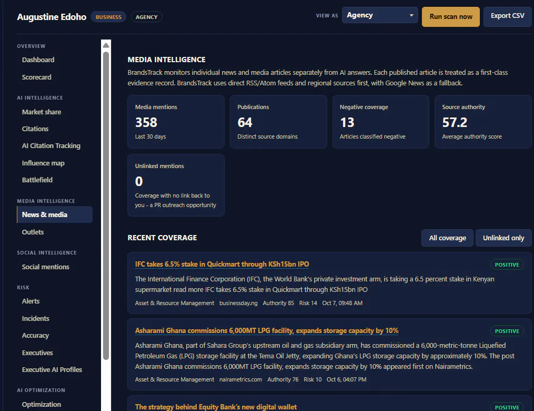Select Executives sidebar item
The height and width of the screenshot is (411, 534).
37,353
